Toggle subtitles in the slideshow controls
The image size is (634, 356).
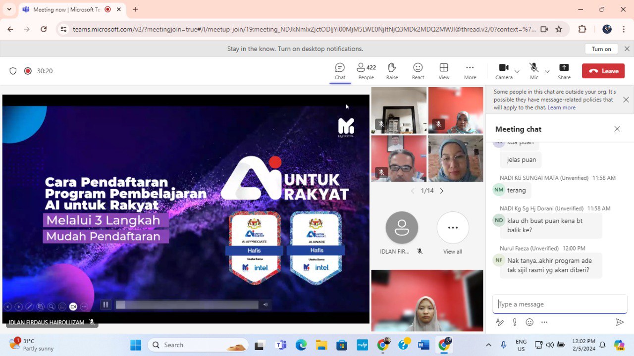pyautogui.click(x=62, y=306)
